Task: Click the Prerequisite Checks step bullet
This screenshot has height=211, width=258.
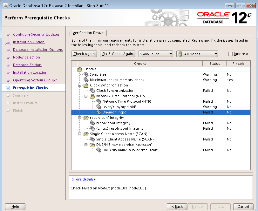Action: click(x=8, y=88)
